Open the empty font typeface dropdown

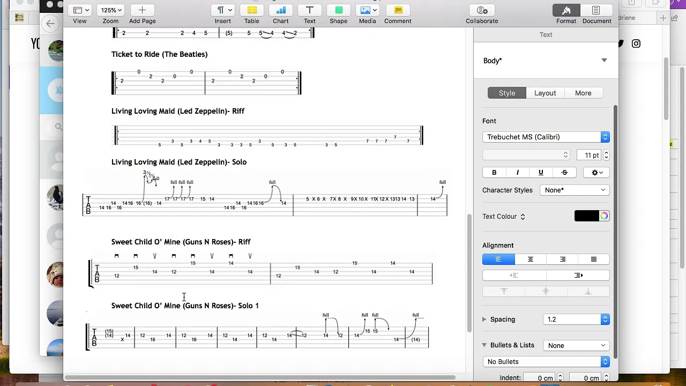526,155
